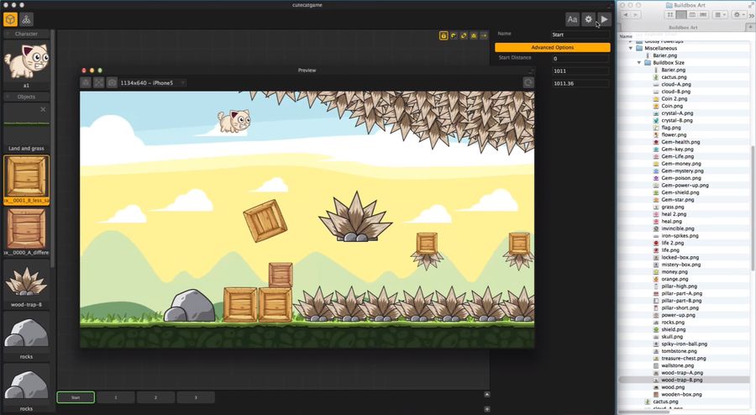
Task: Open the Finder action gear dropdown
Action: (x=739, y=15)
